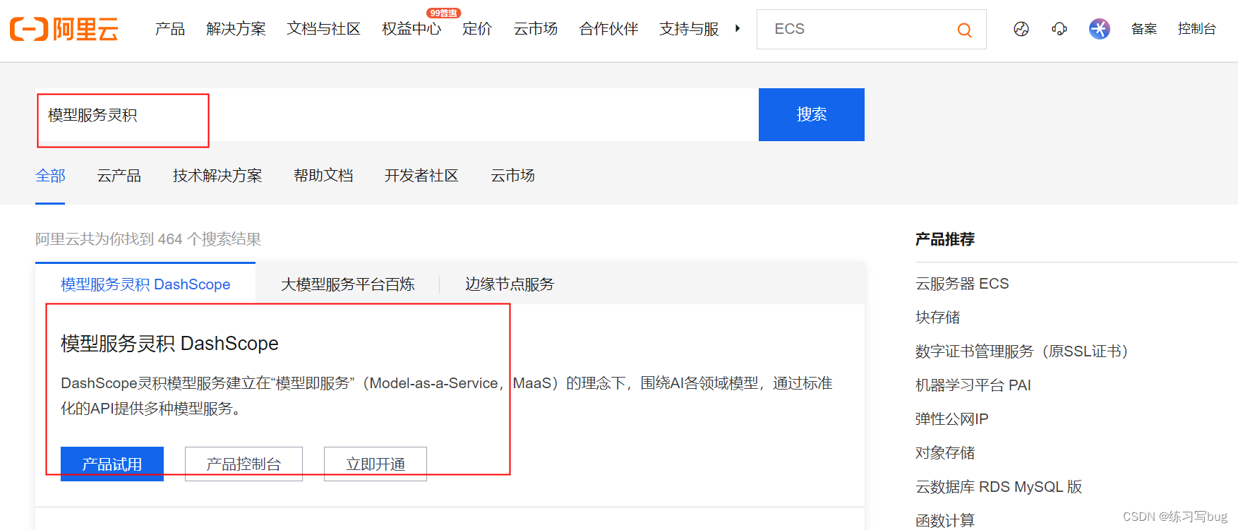1238x530 pixels.
Task: Open 数字证书管理服务 recommendation
Action: pyautogui.click(x=1025, y=351)
